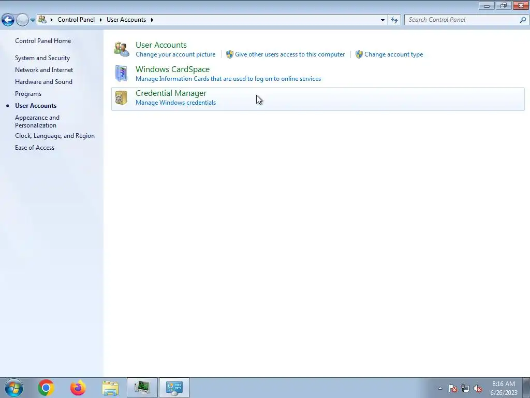Click Manage Information Cards link
The width and height of the screenshot is (530, 398).
click(228, 79)
